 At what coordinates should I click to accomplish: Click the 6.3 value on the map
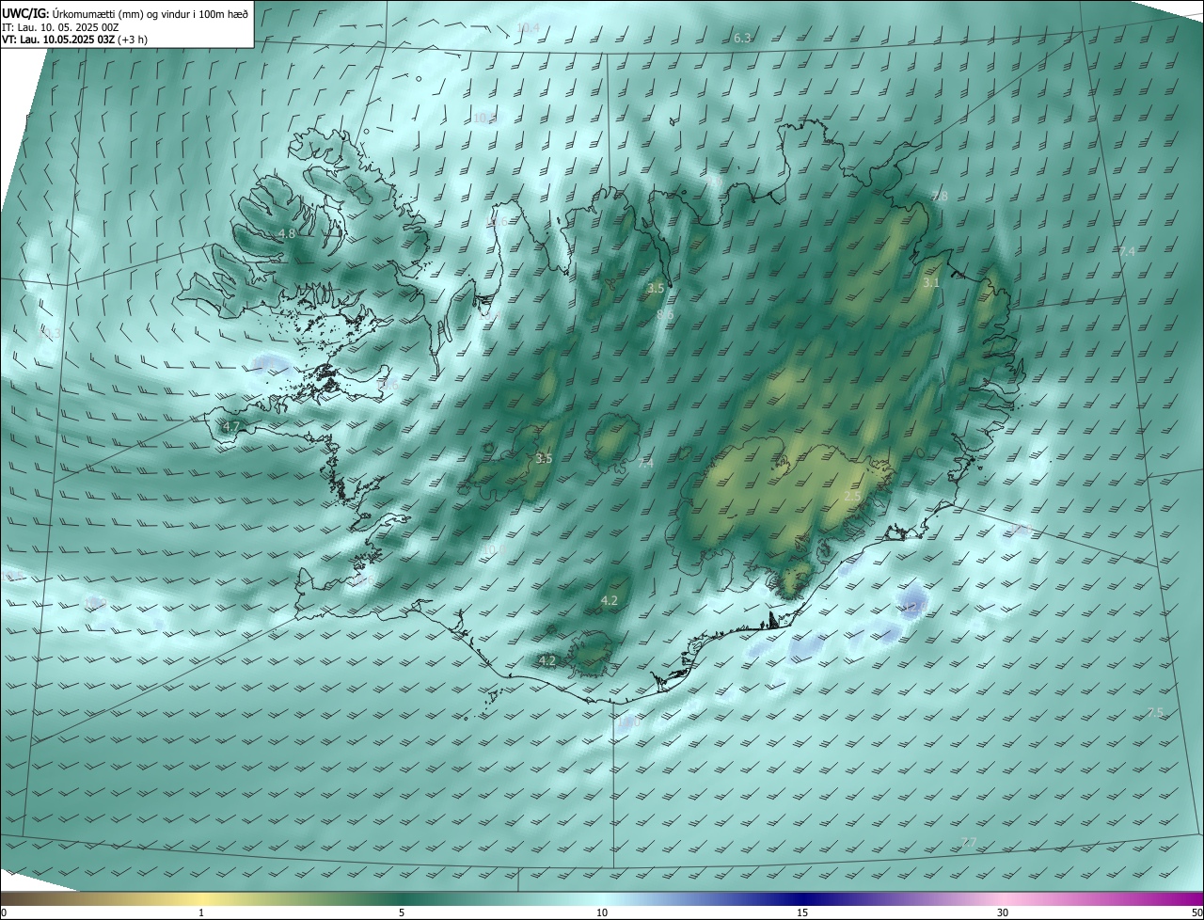pos(742,38)
